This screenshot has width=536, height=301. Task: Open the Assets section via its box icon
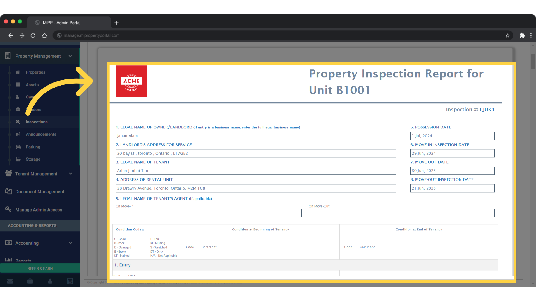click(18, 84)
